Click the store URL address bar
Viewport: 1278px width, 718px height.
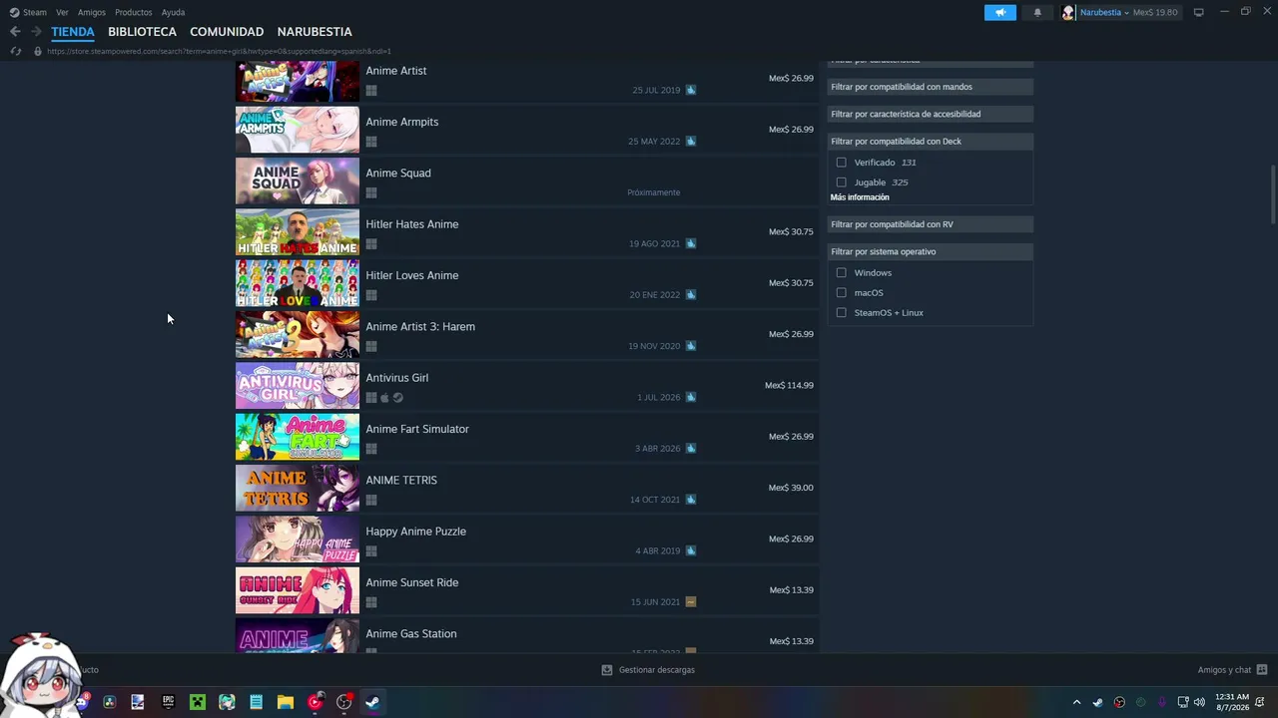coord(220,51)
